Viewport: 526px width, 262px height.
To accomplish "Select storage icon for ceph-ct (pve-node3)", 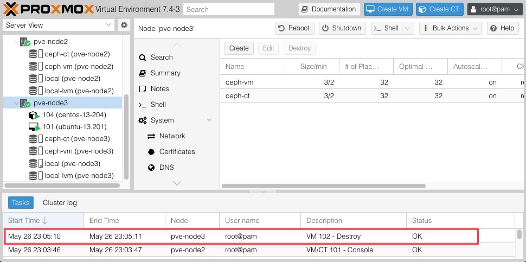I will point(33,138).
